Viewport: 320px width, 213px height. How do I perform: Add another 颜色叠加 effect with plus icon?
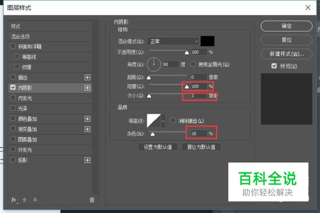click(x=88, y=119)
